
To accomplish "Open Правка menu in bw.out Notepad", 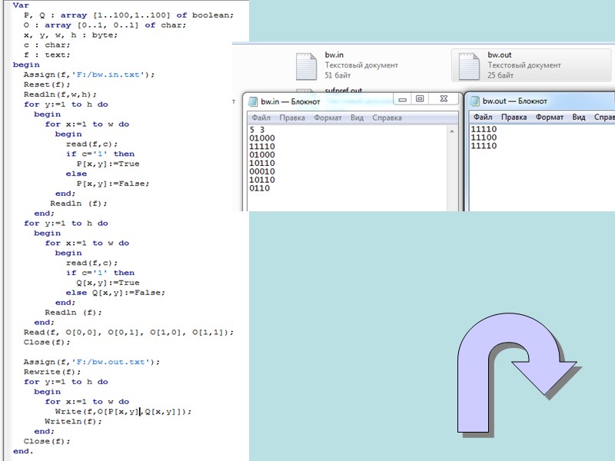I will [x=514, y=117].
